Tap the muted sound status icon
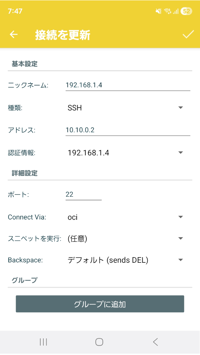This screenshot has width=200, height=355. click(x=158, y=11)
